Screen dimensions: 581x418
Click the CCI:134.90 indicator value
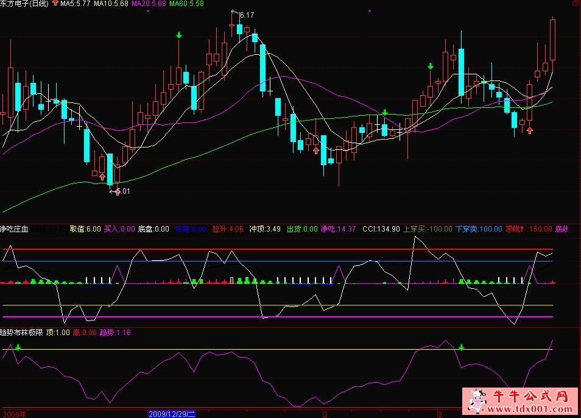(x=381, y=229)
